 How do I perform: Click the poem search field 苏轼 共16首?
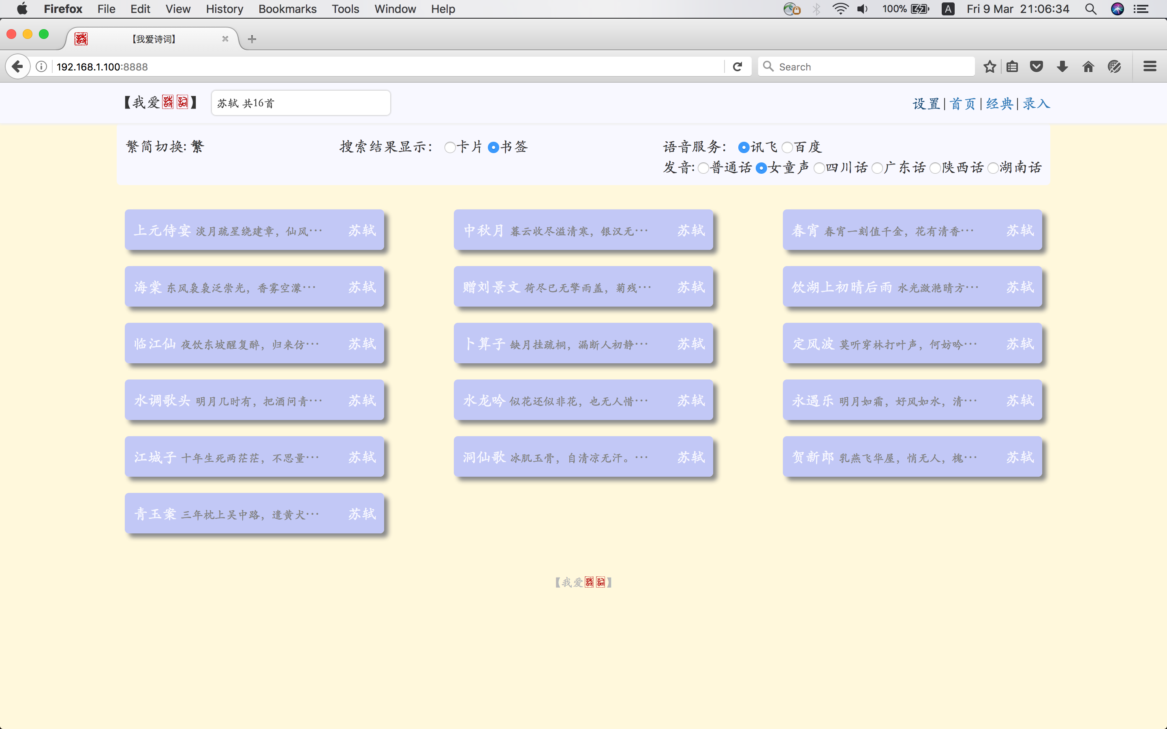(x=300, y=103)
